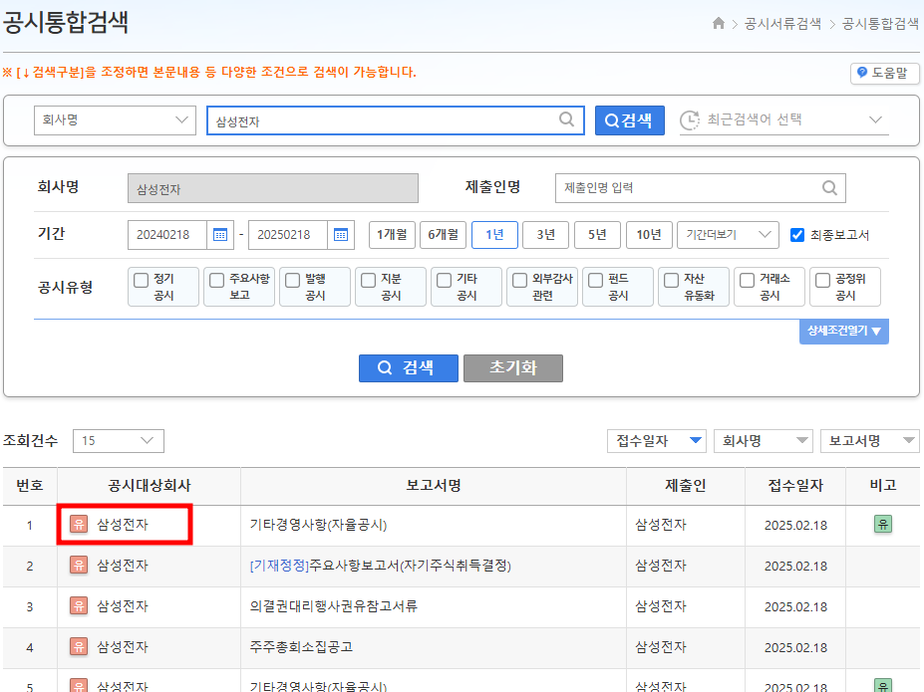Check the 지분공시 disclosure type

click(368, 280)
